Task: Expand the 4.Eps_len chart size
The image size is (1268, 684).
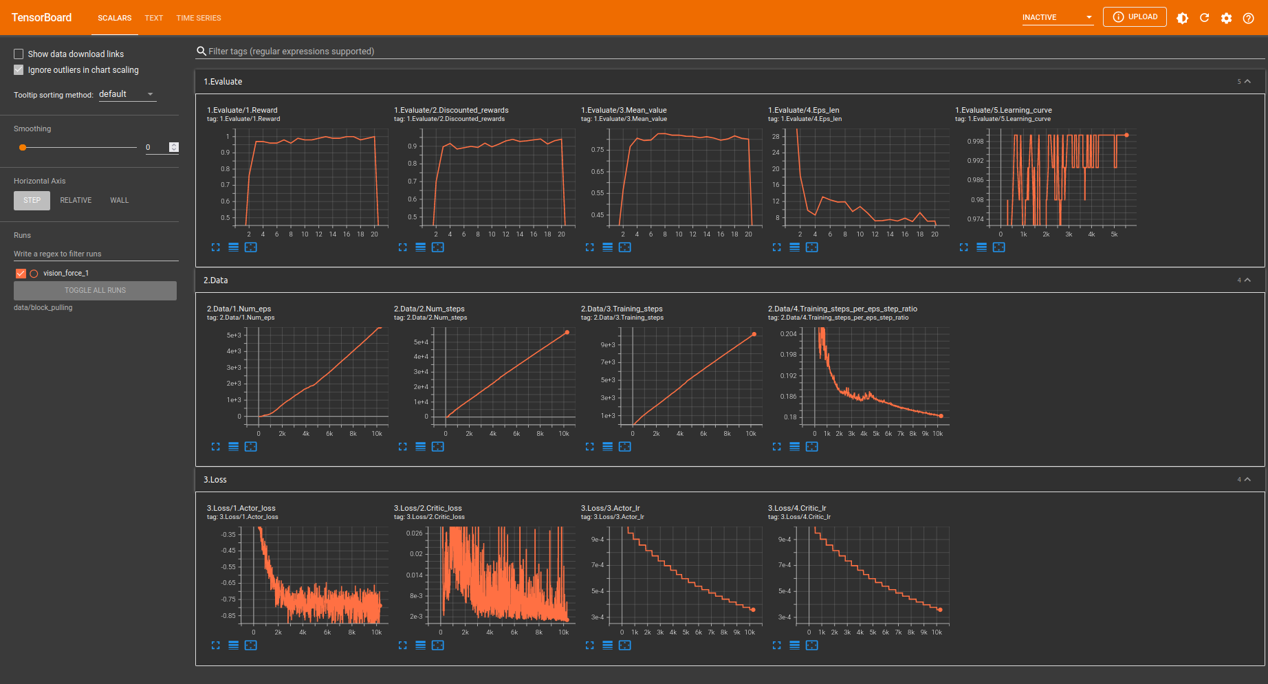Action: (777, 247)
